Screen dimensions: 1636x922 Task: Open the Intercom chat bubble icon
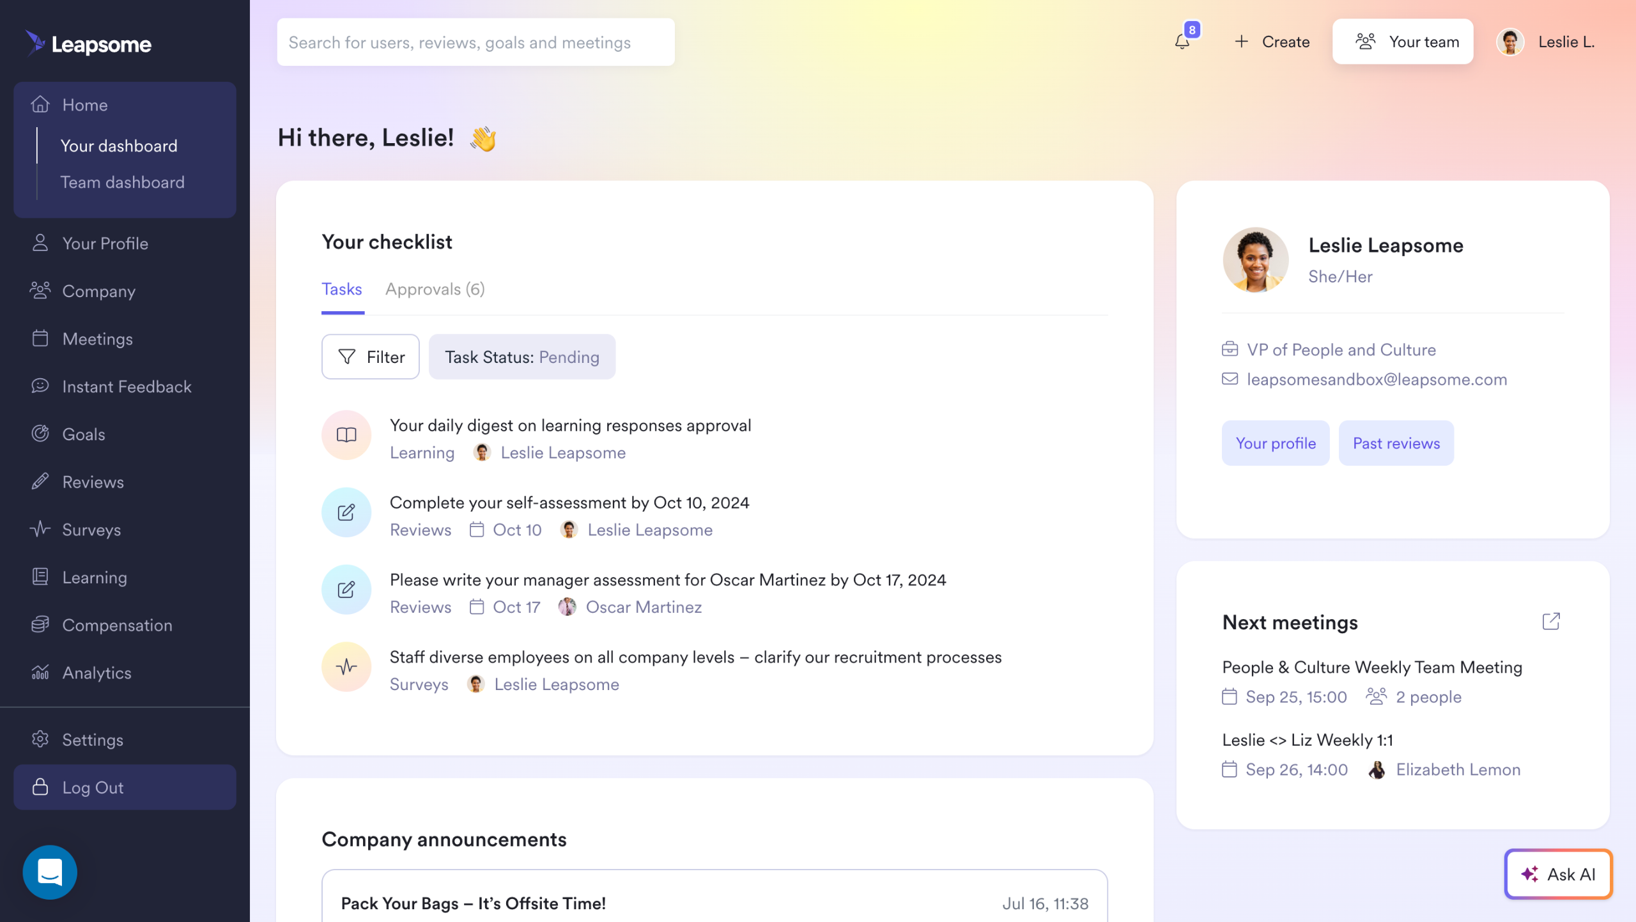click(50, 872)
